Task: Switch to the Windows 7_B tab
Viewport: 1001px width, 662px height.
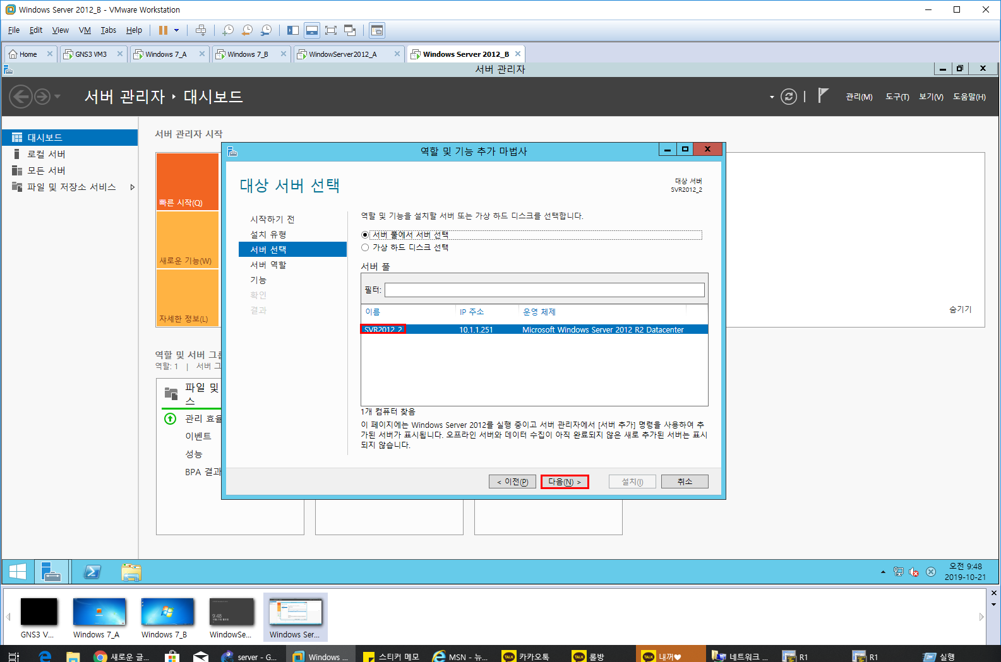Action: point(248,54)
